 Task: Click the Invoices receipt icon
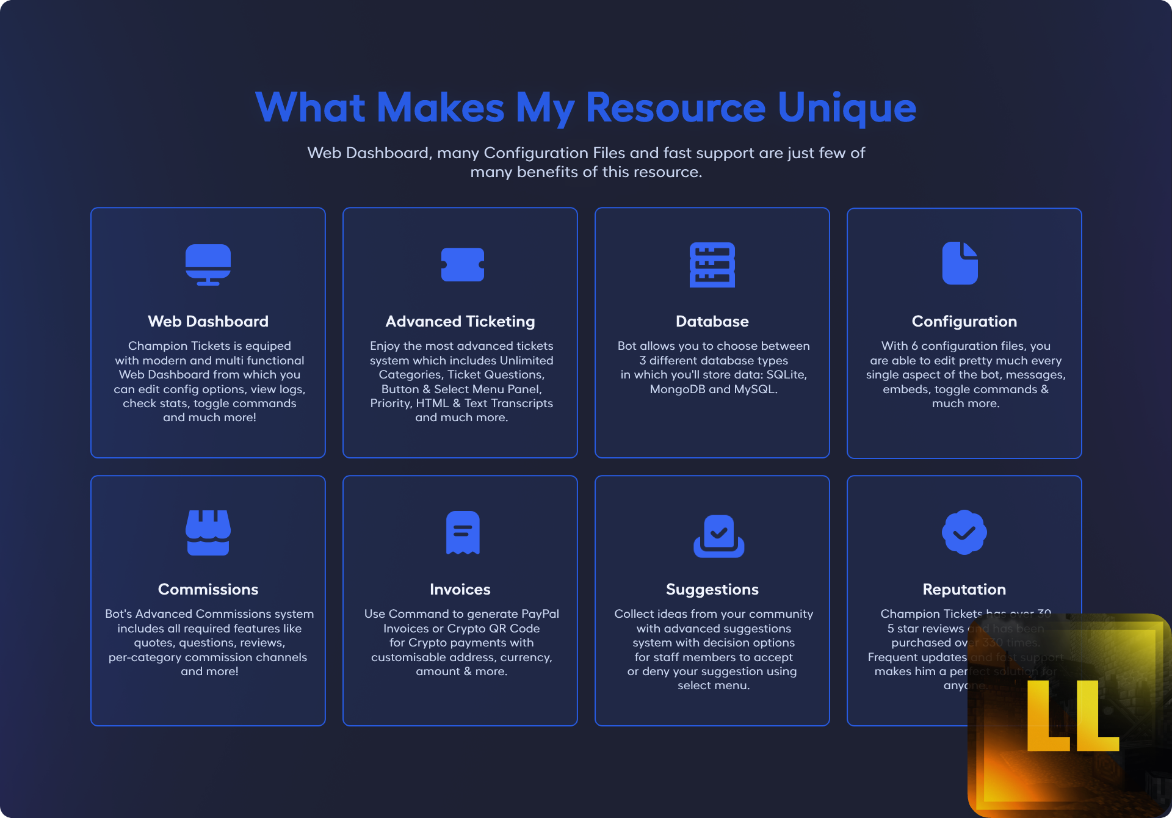[462, 532]
